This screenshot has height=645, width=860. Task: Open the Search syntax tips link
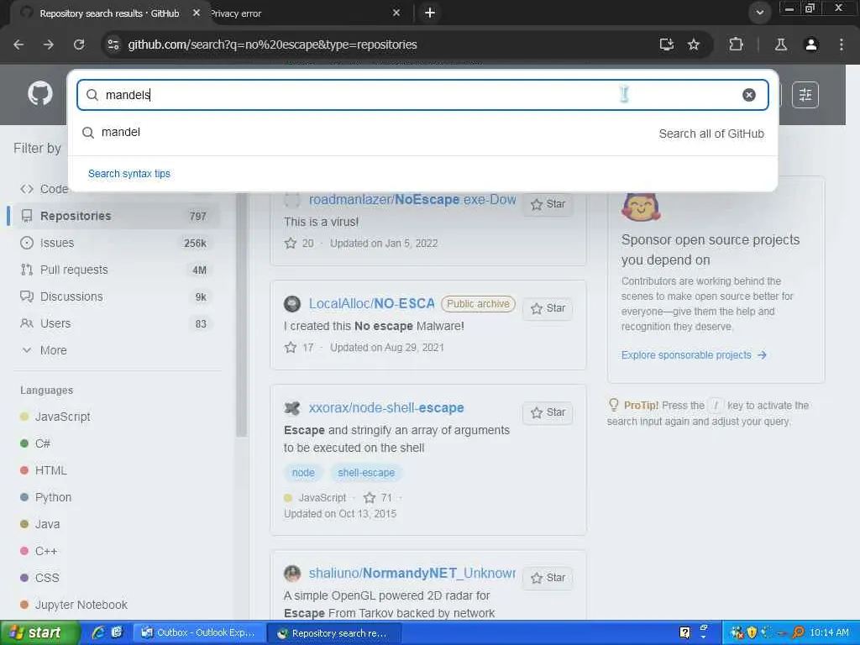click(x=128, y=173)
